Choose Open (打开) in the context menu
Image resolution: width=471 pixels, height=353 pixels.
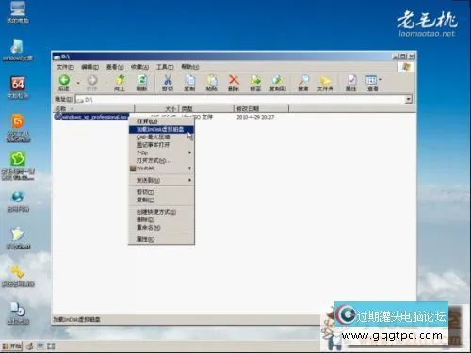point(161,121)
